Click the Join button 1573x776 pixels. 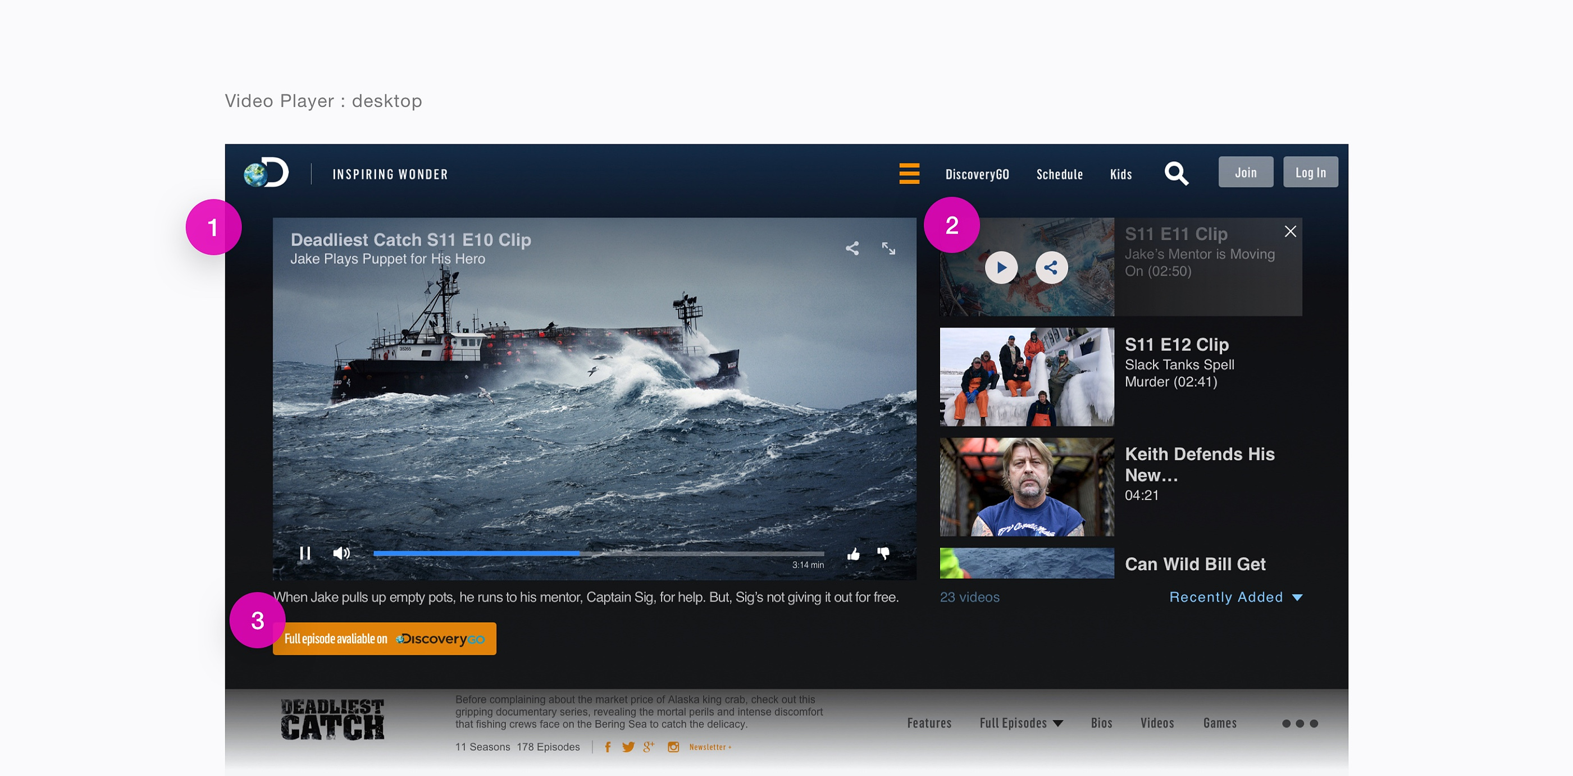pyautogui.click(x=1246, y=172)
